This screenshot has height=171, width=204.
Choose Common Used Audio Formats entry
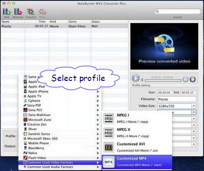pos(60,167)
